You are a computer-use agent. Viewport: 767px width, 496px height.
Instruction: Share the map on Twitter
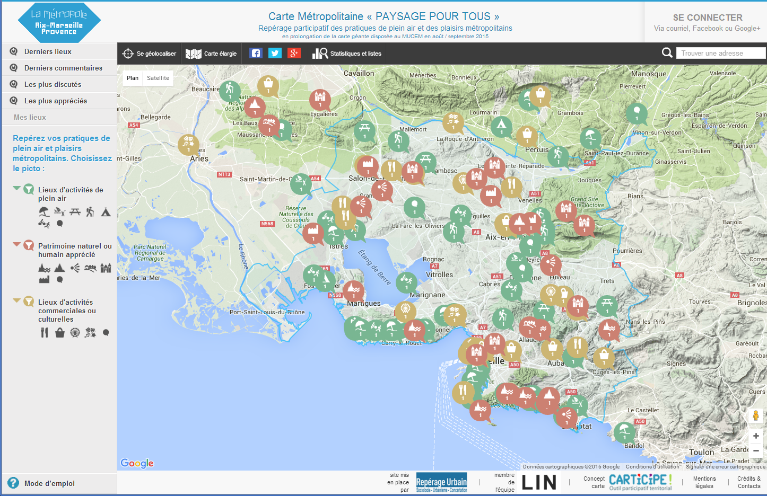(275, 54)
